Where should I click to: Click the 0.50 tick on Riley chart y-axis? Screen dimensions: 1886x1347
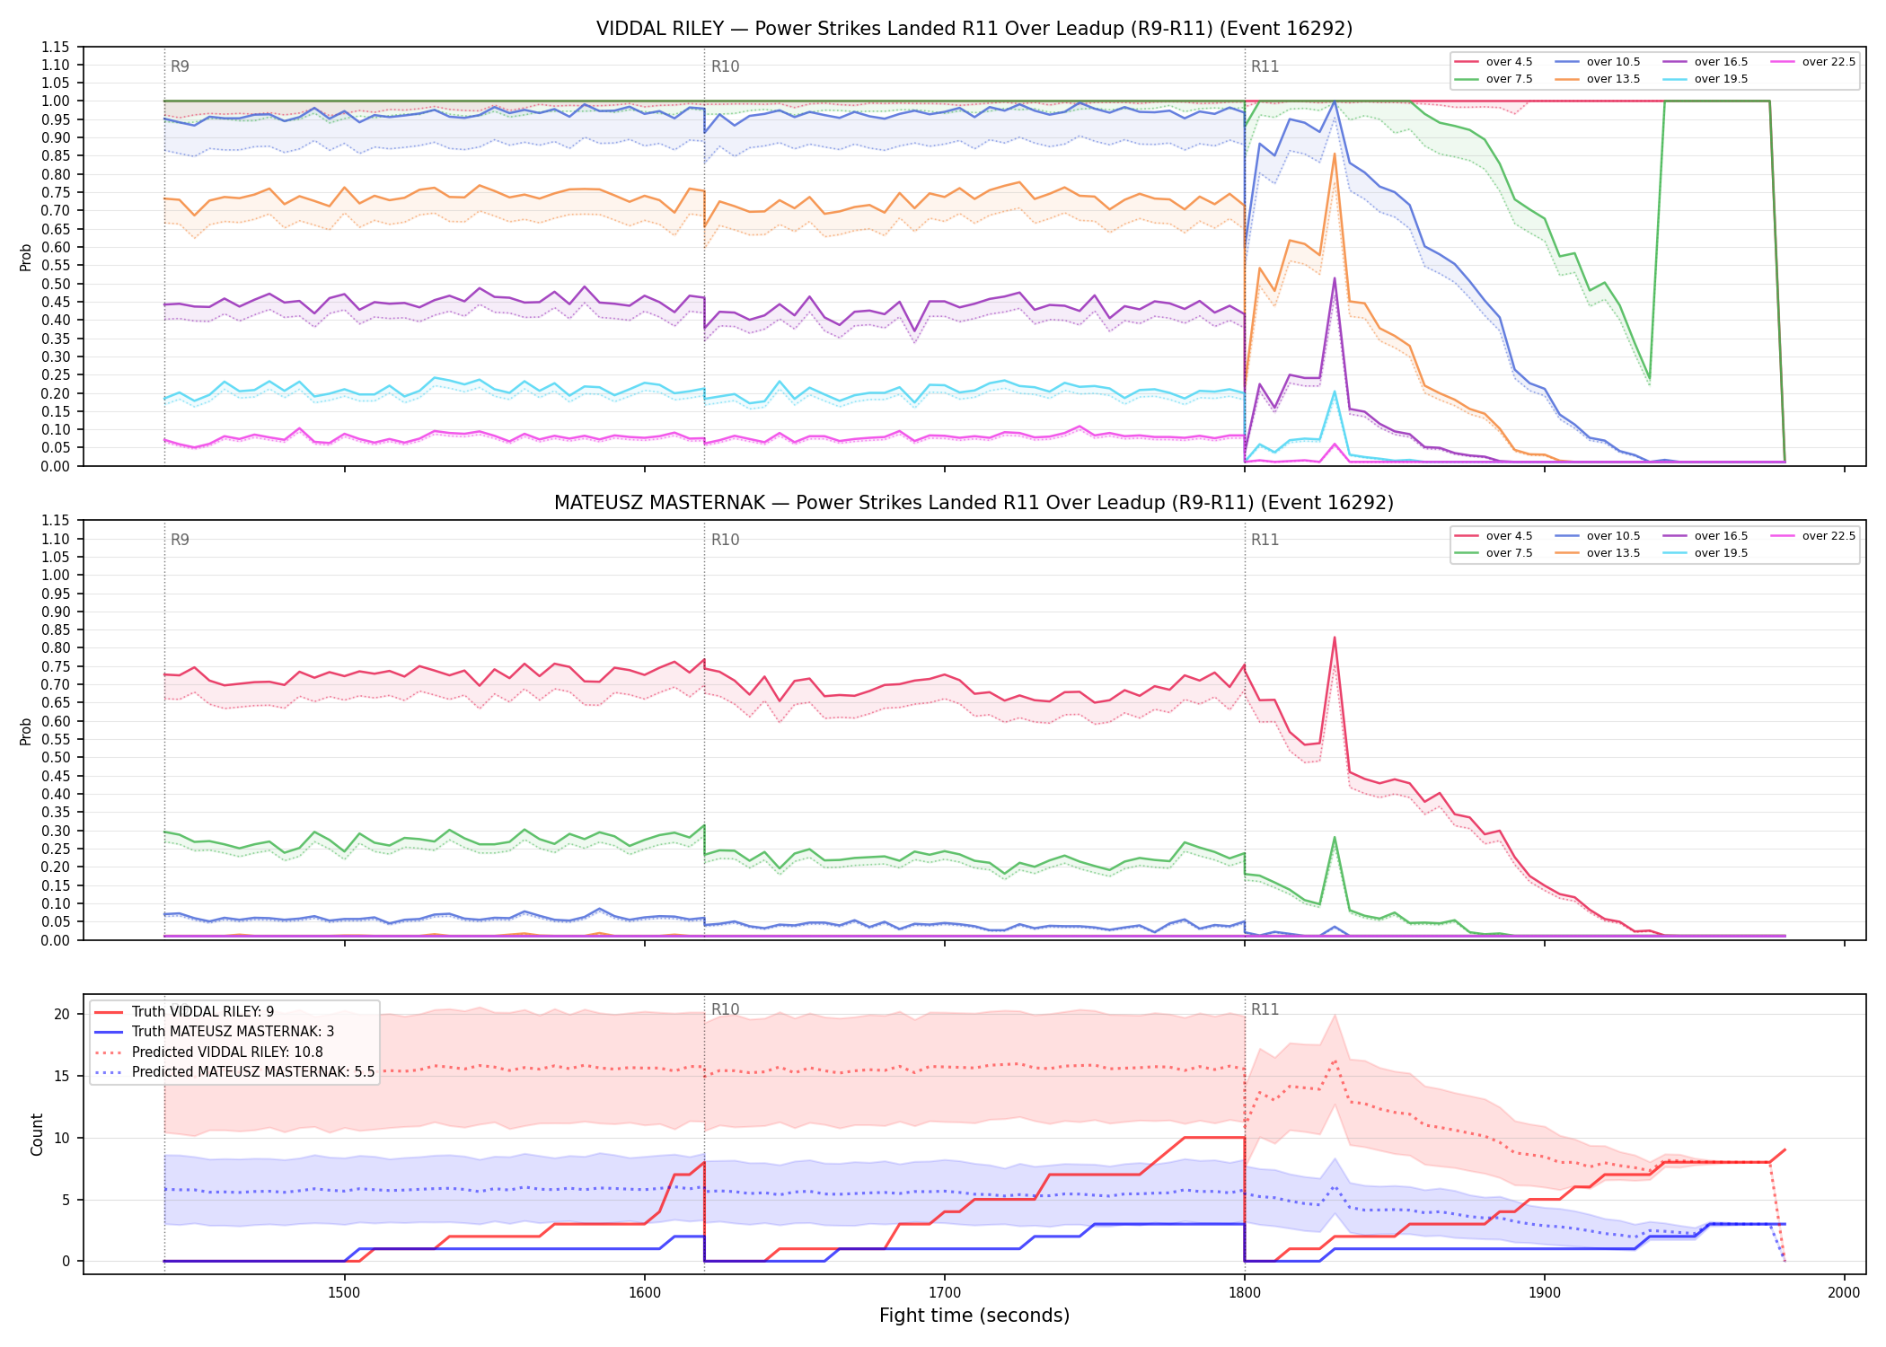(x=56, y=284)
